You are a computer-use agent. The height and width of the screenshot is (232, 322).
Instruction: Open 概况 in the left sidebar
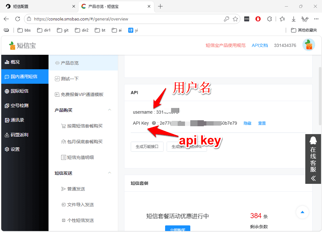pyautogui.click(x=25, y=62)
